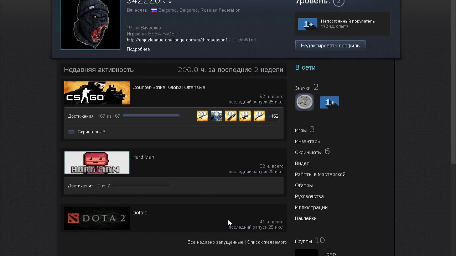Click the Belgorod, Russian Federation location text
Screen dimensions: 456x256
[x=199, y=10]
